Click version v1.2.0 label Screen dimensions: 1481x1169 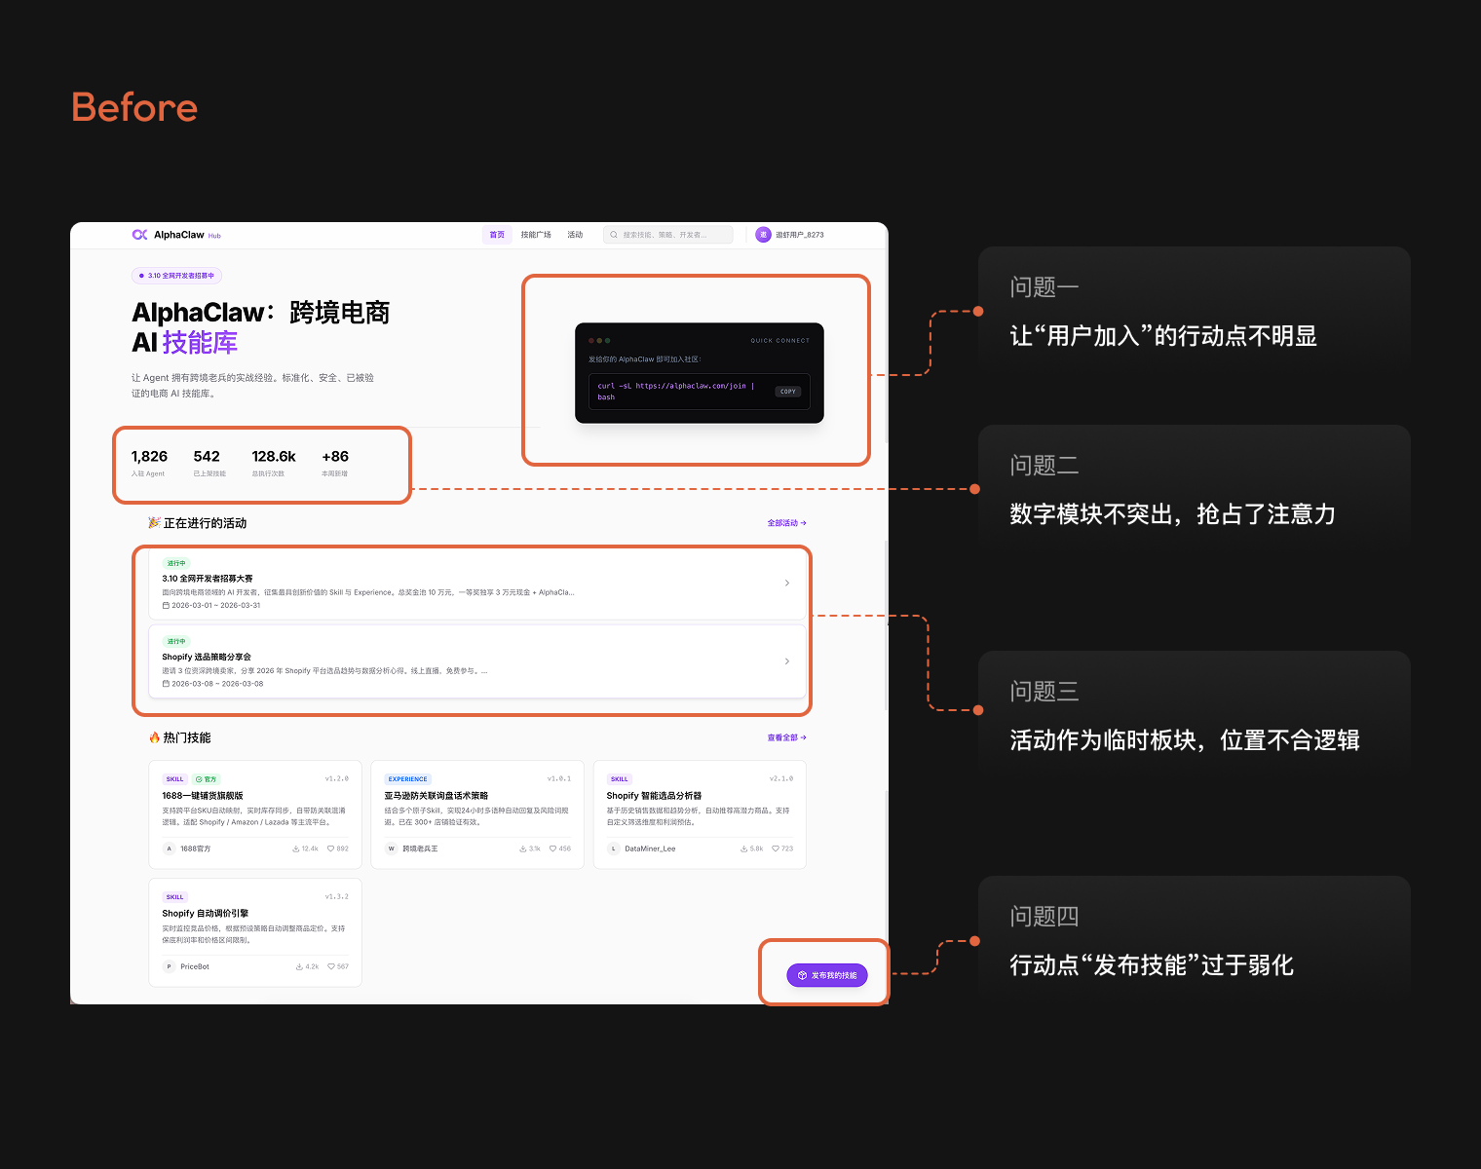point(337,778)
